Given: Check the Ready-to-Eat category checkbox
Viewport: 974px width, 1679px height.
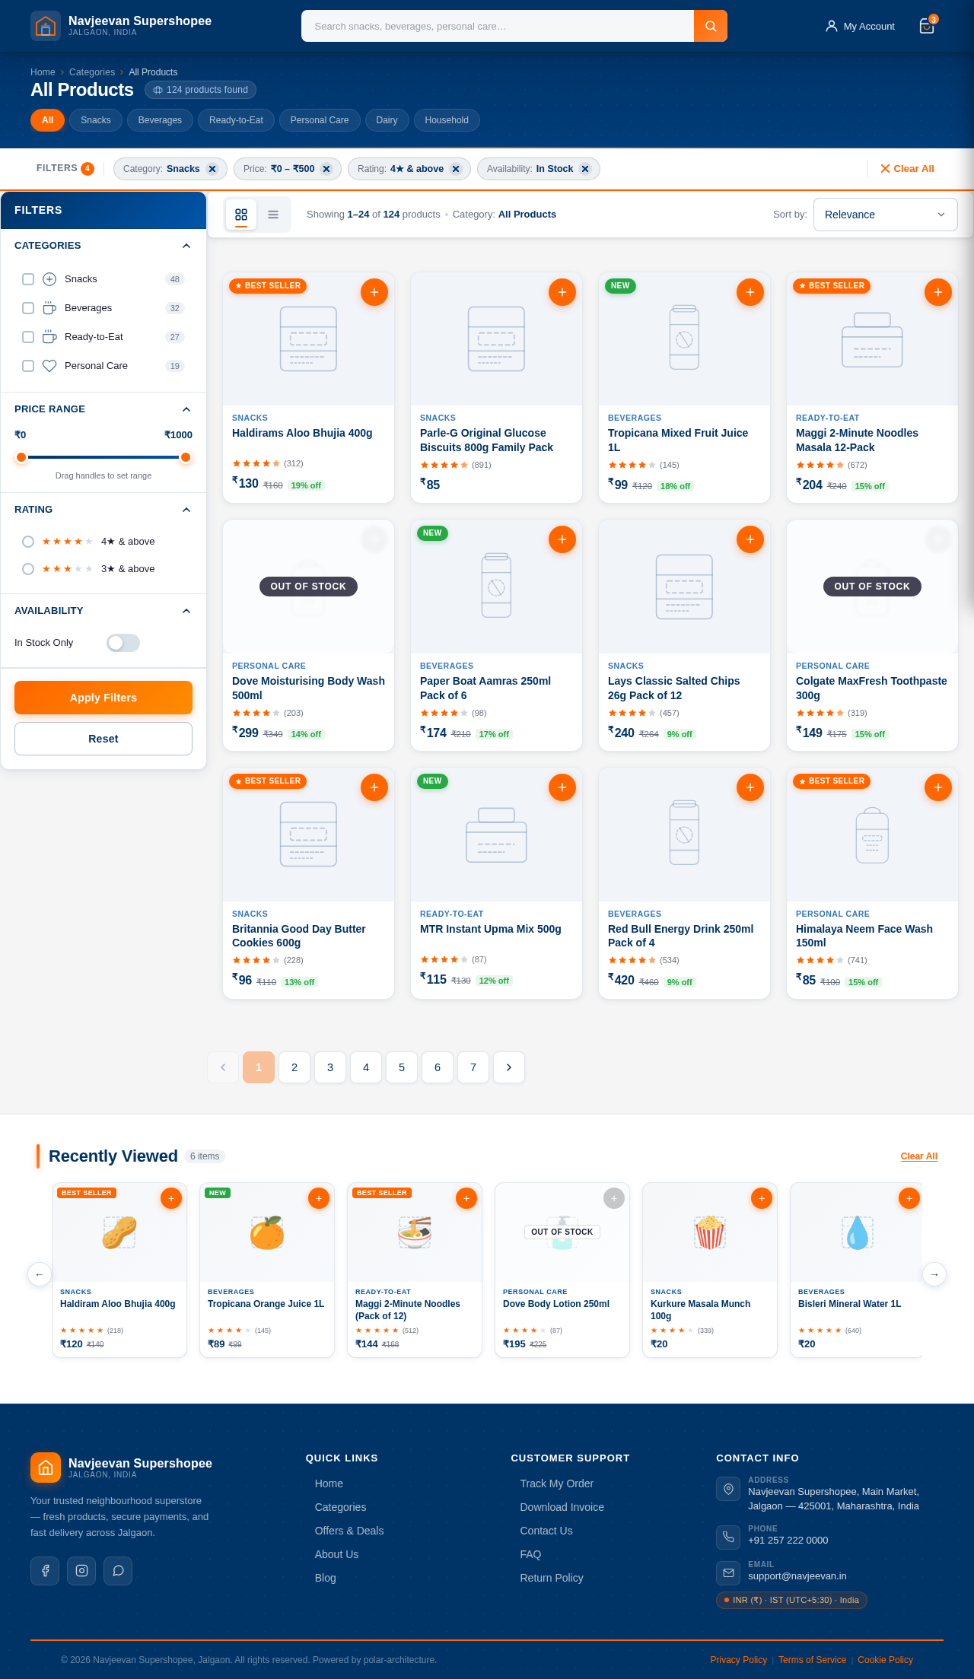Looking at the screenshot, I should click(x=28, y=337).
